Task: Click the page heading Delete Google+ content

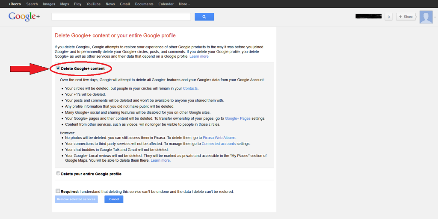Action: tap(115, 36)
